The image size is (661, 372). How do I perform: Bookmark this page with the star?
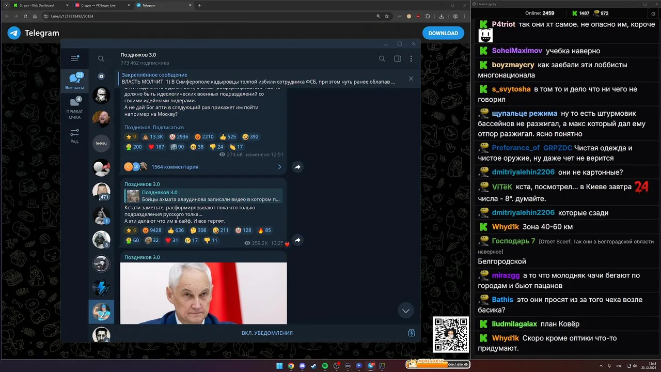coord(386,16)
